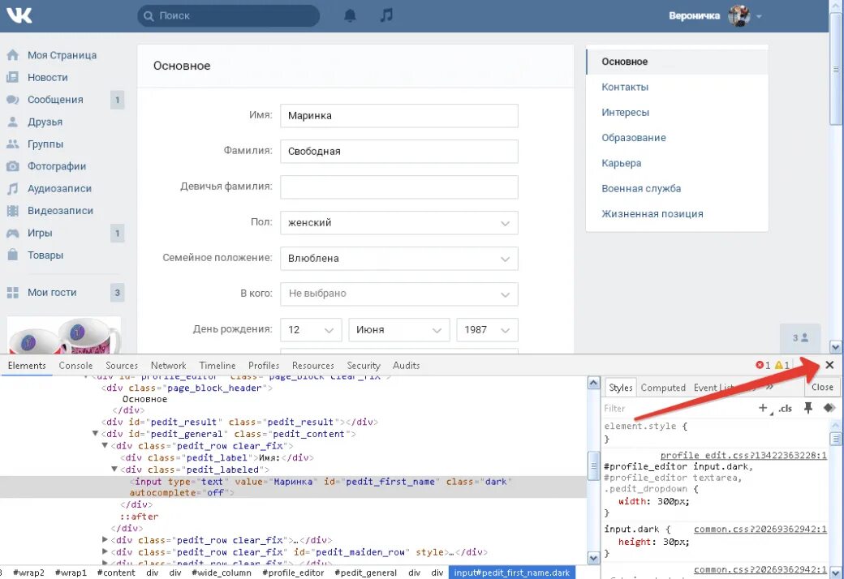Screen dimensions: 844x579
Task: Click home icon beside Моя Страница
Action: coord(13,55)
